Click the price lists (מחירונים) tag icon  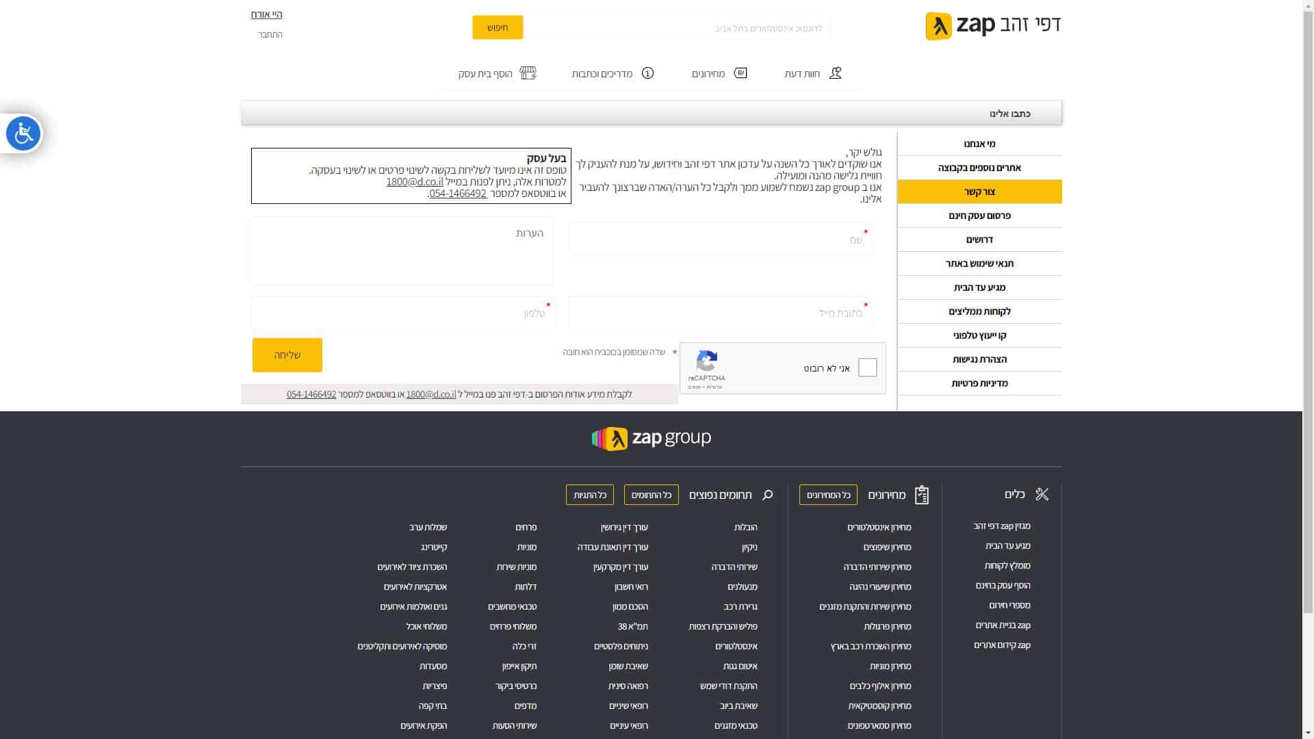click(x=740, y=73)
